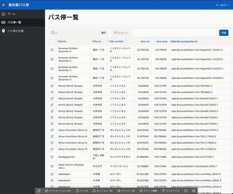This screenshot has height=194, width=233.
Task: Edit the Ginza row with T05-2.72603.2
Action: tap(52, 149)
